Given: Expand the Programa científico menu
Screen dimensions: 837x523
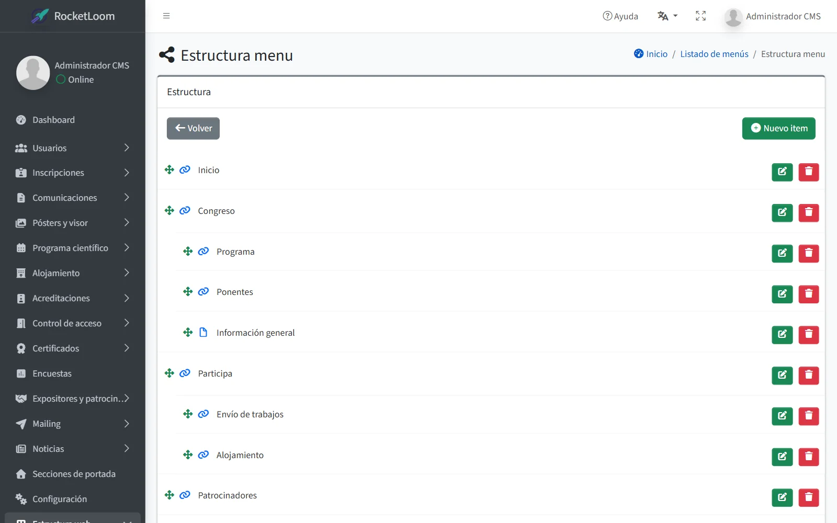Looking at the screenshot, I should point(73,248).
